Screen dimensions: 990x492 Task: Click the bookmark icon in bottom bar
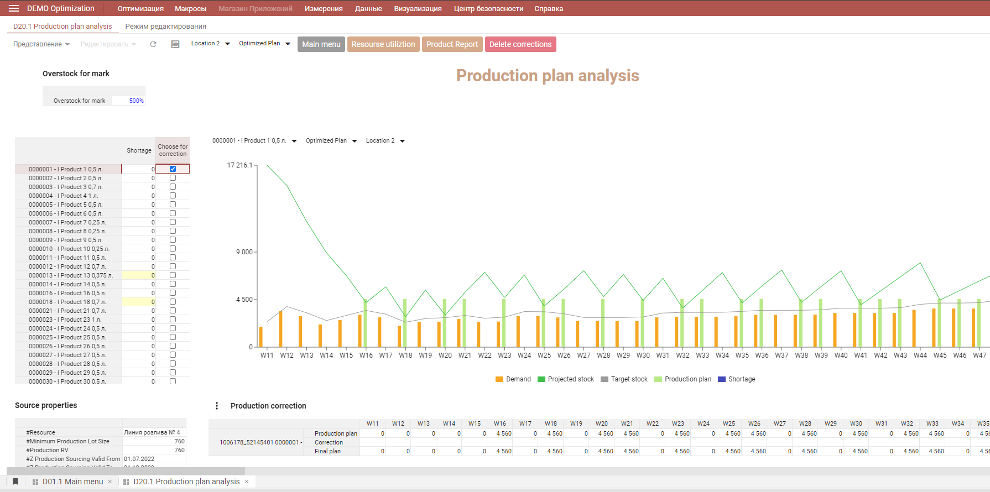click(x=15, y=481)
